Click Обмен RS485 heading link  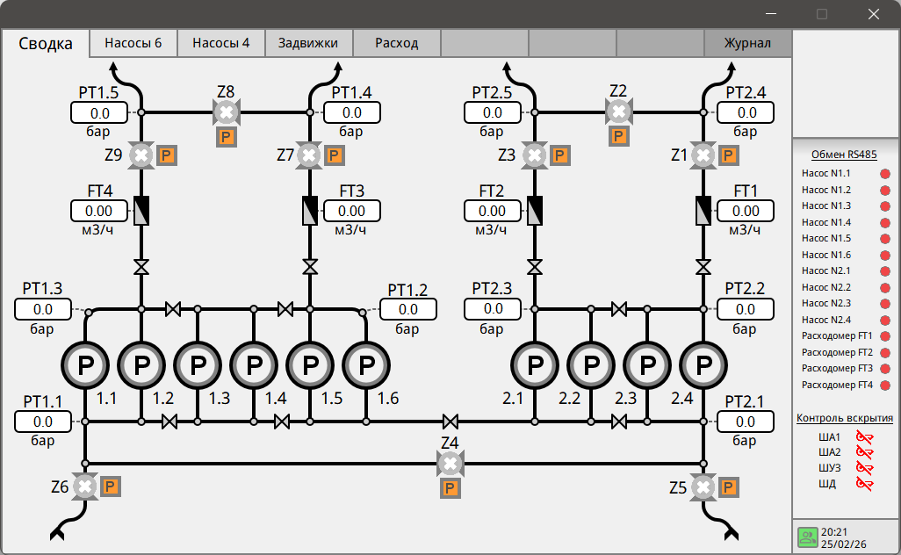click(x=844, y=155)
